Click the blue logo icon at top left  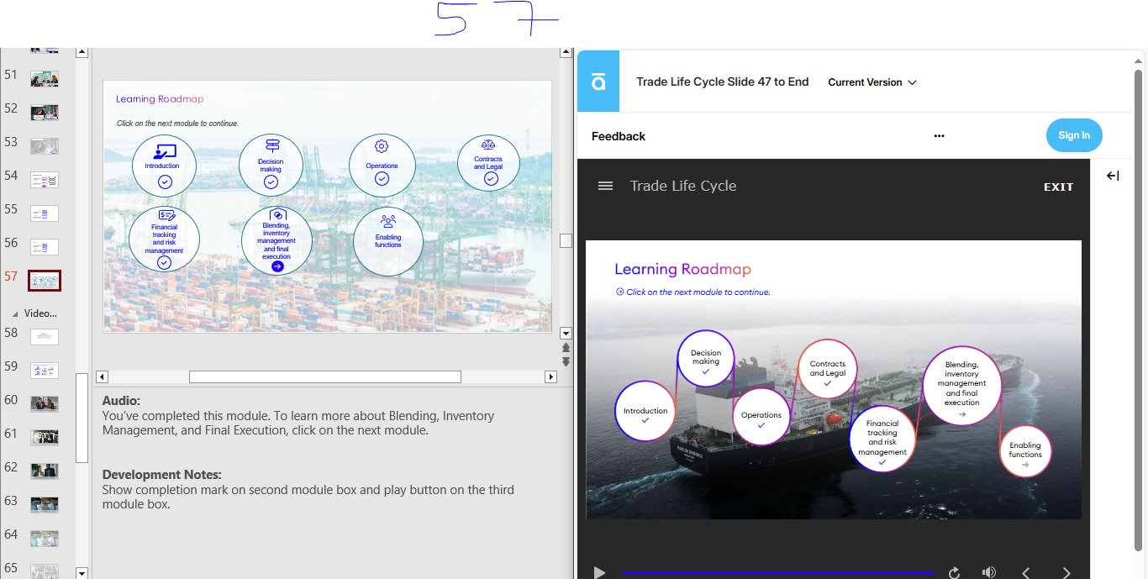[x=598, y=82]
